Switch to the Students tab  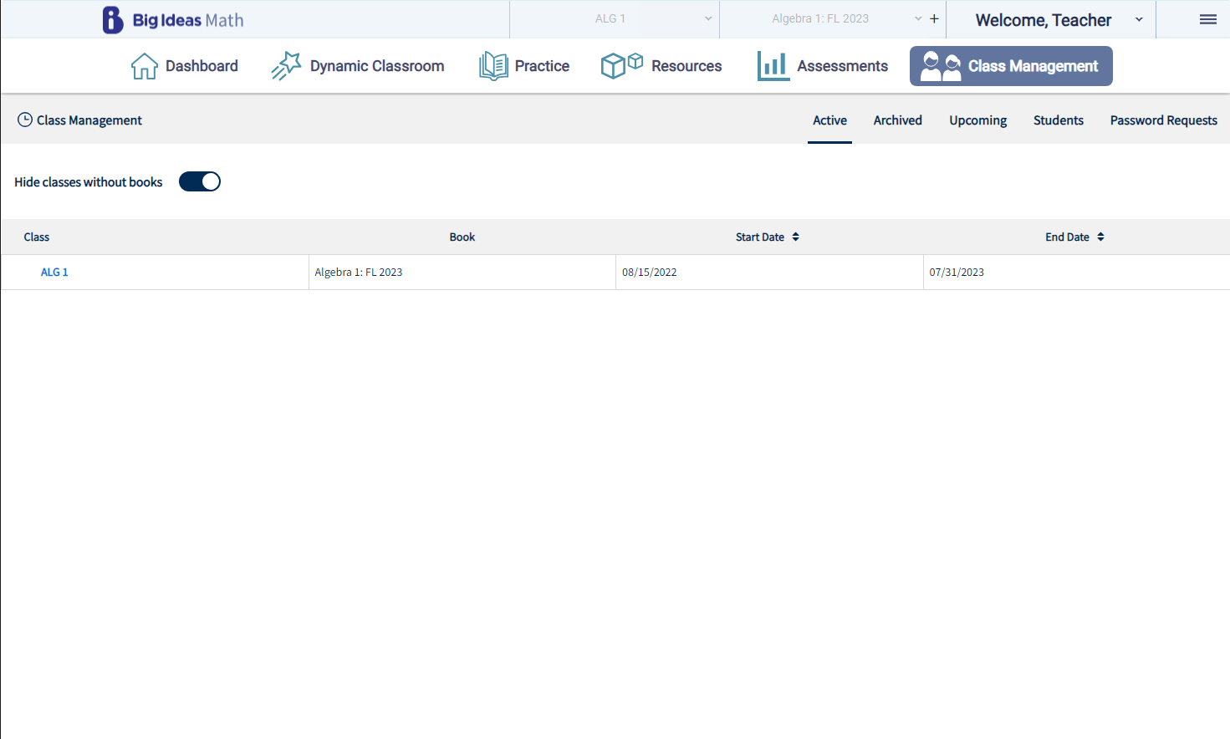[x=1059, y=120]
